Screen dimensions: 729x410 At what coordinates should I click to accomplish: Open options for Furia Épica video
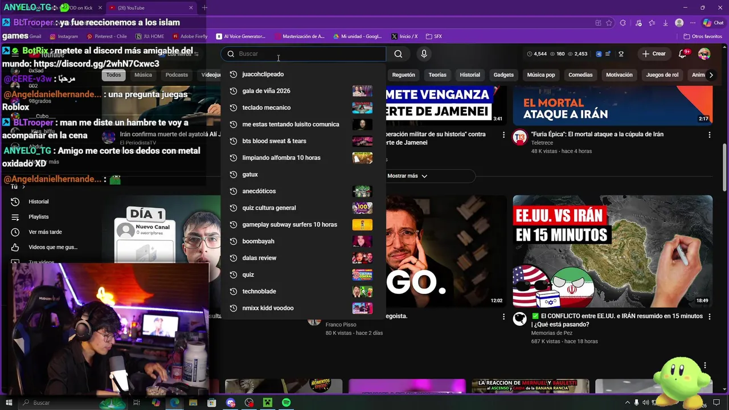tap(709, 135)
